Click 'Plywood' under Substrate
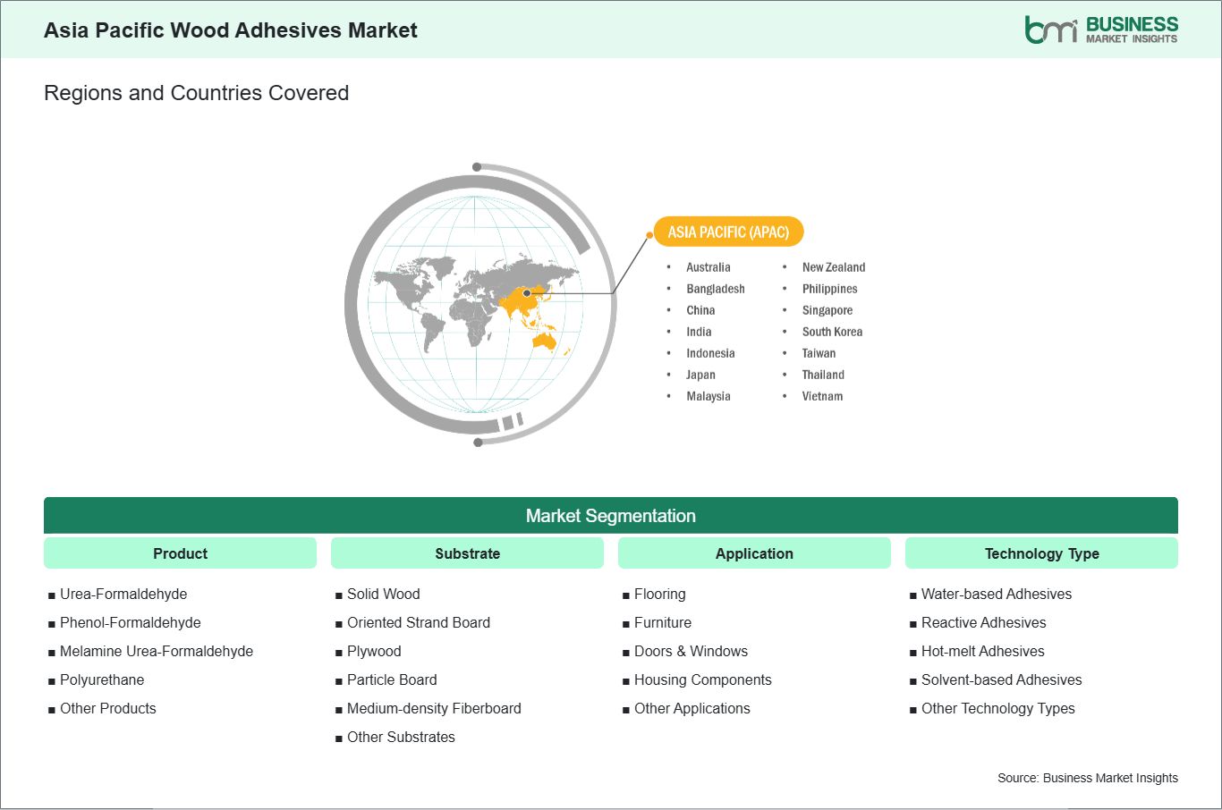 [x=374, y=651]
